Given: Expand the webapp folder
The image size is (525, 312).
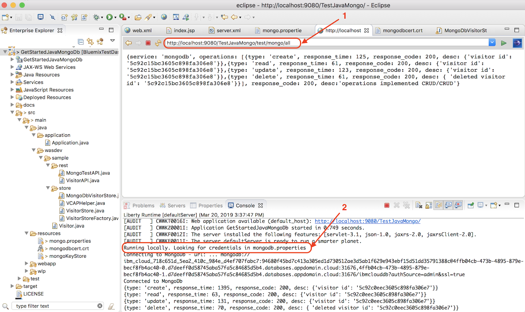Looking at the screenshot, I should coord(27,264).
